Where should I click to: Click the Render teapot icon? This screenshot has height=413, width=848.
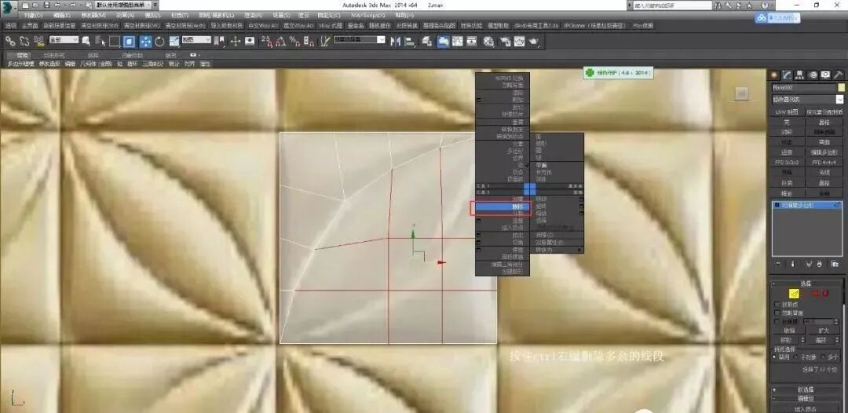click(x=534, y=41)
